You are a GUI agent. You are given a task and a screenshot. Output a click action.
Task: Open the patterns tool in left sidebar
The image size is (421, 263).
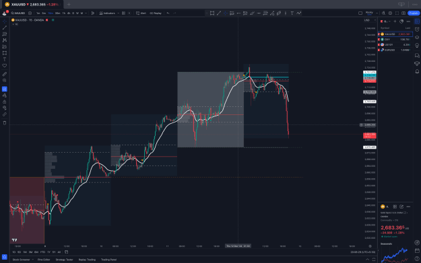click(5, 40)
